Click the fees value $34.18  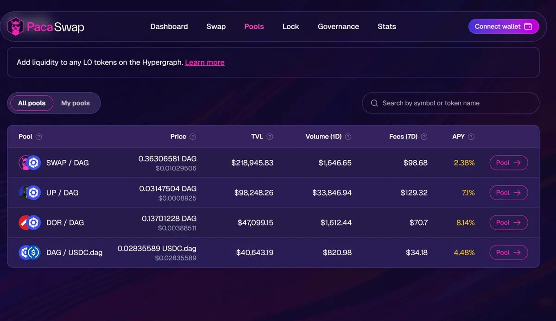coord(416,252)
